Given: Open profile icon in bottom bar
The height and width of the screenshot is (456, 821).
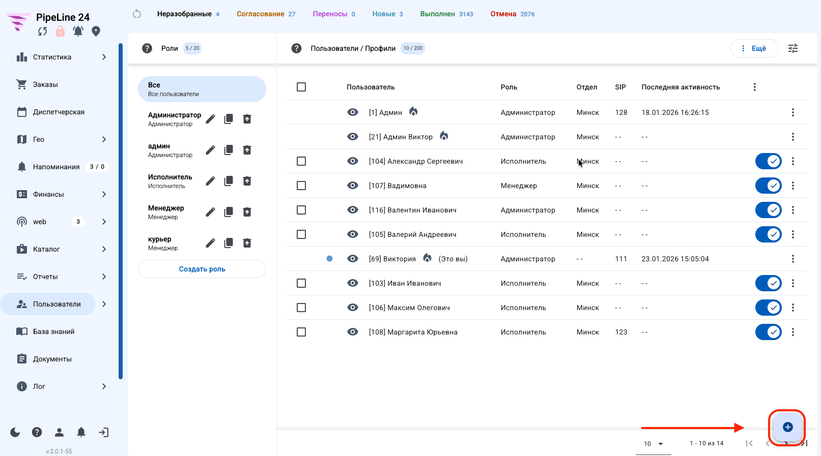Looking at the screenshot, I should point(59,432).
